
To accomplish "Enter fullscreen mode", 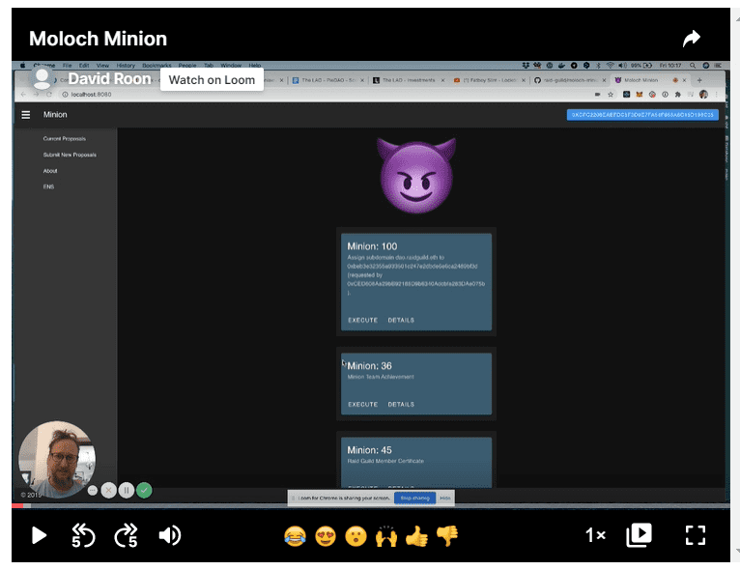I will pyautogui.click(x=696, y=535).
